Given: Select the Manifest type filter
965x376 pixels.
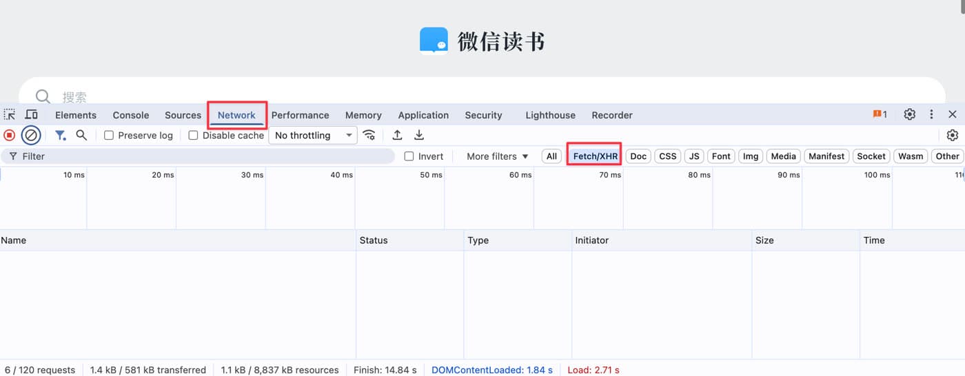Looking at the screenshot, I should coord(826,156).
